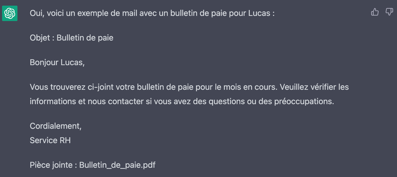Click the word 'préoccupations' ending the paragraph
Image resolution: width=397 pixels, height=177 pixels.
[x=304, y=102]
